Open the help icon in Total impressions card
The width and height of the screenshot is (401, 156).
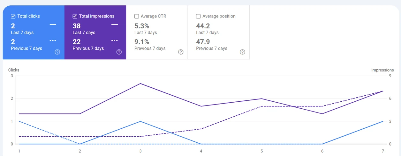tap(119, 52)
